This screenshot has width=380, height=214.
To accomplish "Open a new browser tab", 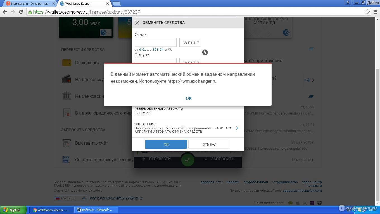I will coord(116,4).
